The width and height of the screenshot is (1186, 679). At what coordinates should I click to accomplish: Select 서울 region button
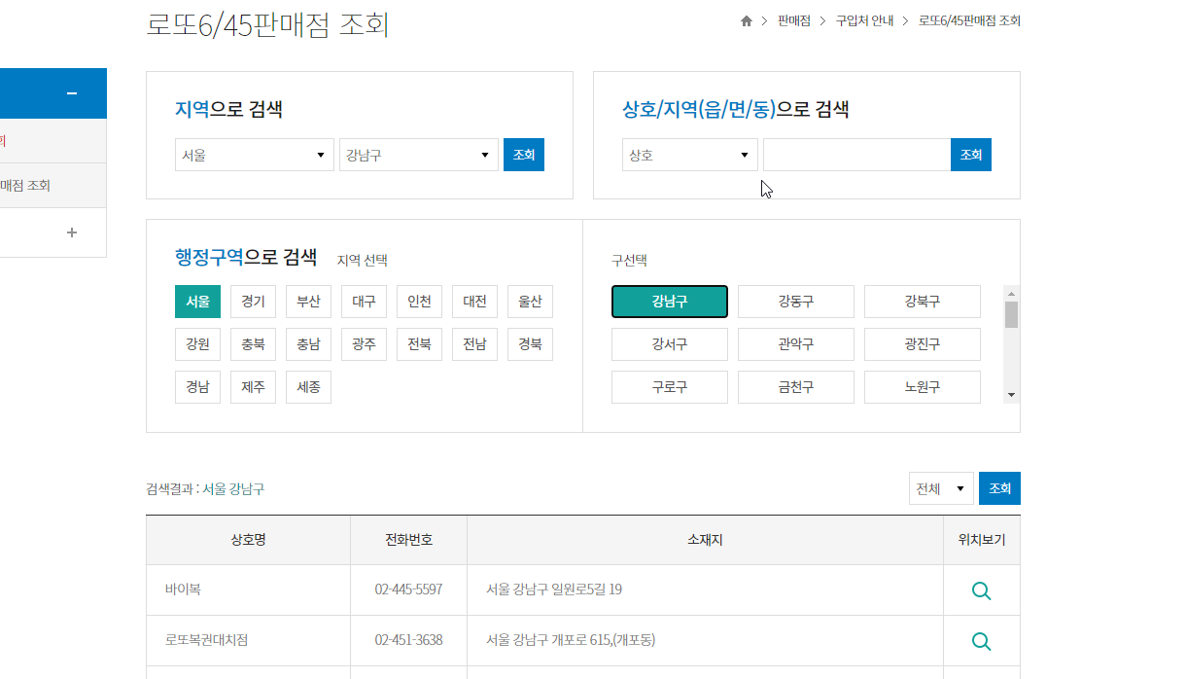[x=197, y=302]
